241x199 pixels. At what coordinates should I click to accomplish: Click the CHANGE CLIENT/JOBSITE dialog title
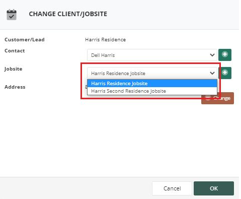[68, 14]
